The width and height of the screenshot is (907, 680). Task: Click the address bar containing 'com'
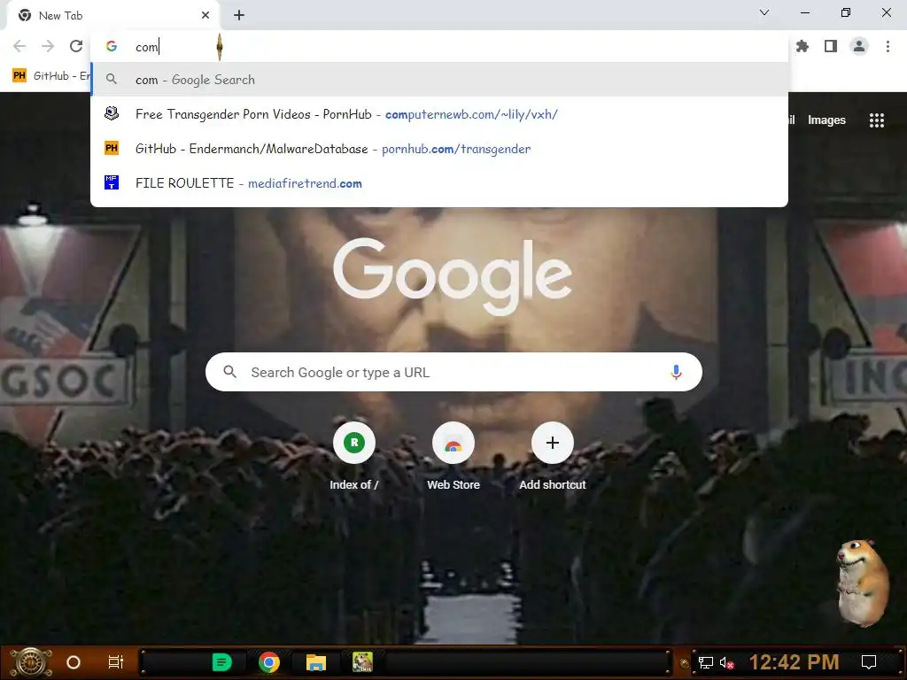439,47
